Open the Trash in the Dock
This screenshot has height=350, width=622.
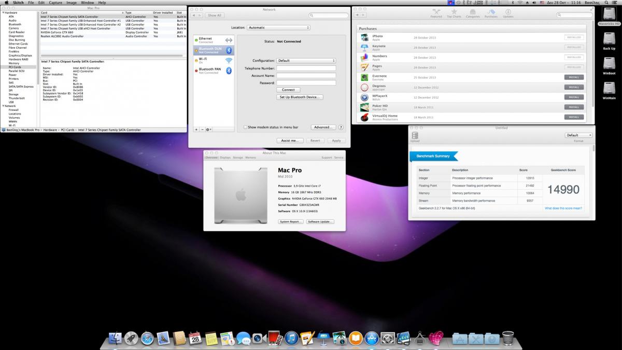(508, 339)
